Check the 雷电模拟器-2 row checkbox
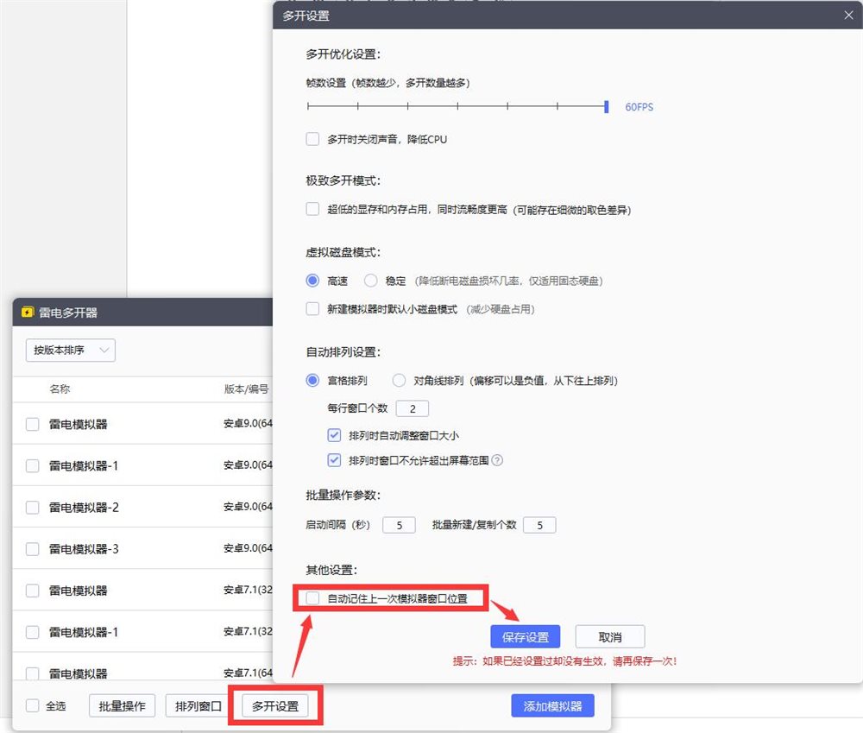The height and width of the screenshot is (733, 863). (33, 507)
